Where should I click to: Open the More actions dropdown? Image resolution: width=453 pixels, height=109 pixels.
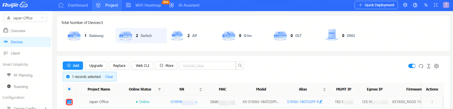pyautogui.click(x=166, y=66)
